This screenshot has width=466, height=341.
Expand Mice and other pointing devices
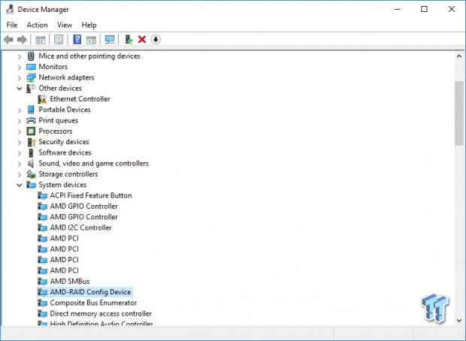pyautogui.click(x=20, y=56)
